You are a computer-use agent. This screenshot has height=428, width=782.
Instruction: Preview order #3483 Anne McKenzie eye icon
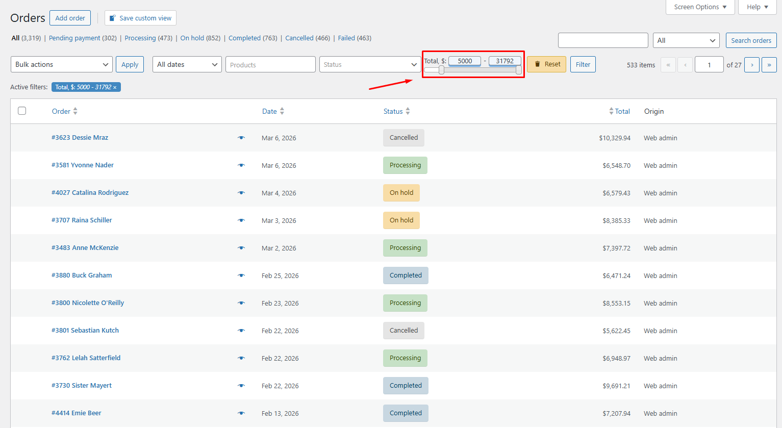coord(241,248)
